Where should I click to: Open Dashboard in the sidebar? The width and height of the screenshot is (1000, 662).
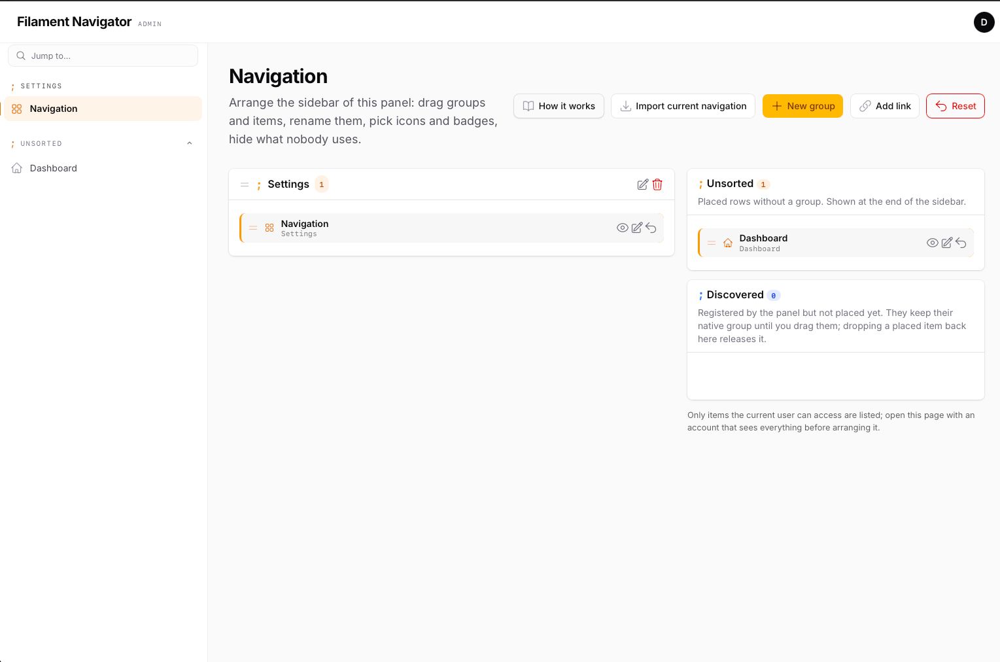pos(103,168)
